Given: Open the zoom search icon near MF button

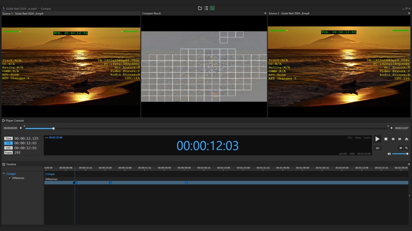Looking at the screenshot, I should pyautogui.click(x=406, y=148).
